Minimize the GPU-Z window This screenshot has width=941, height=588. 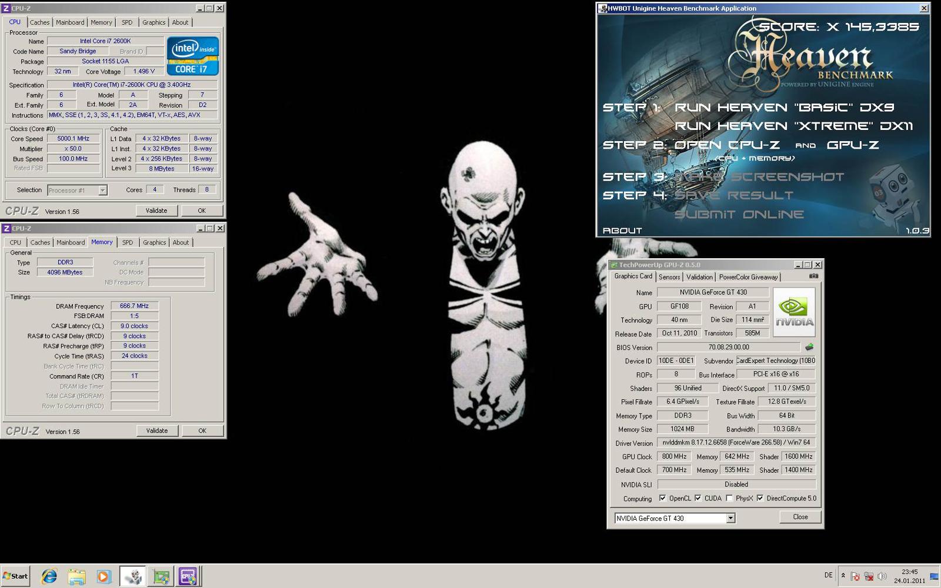click(x=798, y=265)
